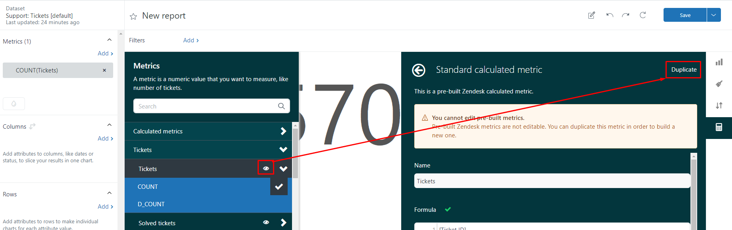This screenshot has height=230, width=732.
Task: Collapse the Metrics panel section
Action: click(x=110, y=40)
